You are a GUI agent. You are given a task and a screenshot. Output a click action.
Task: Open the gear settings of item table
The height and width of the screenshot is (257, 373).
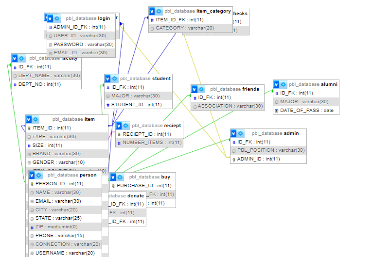[x=36, y=119]
